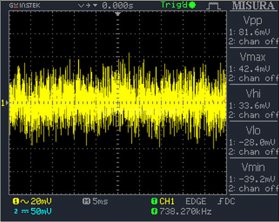Viewport: 279px width, 222px height.
Task: Click the channel 1 20mV scale readout
Action: pyautogui.click(x=41, y=201)
